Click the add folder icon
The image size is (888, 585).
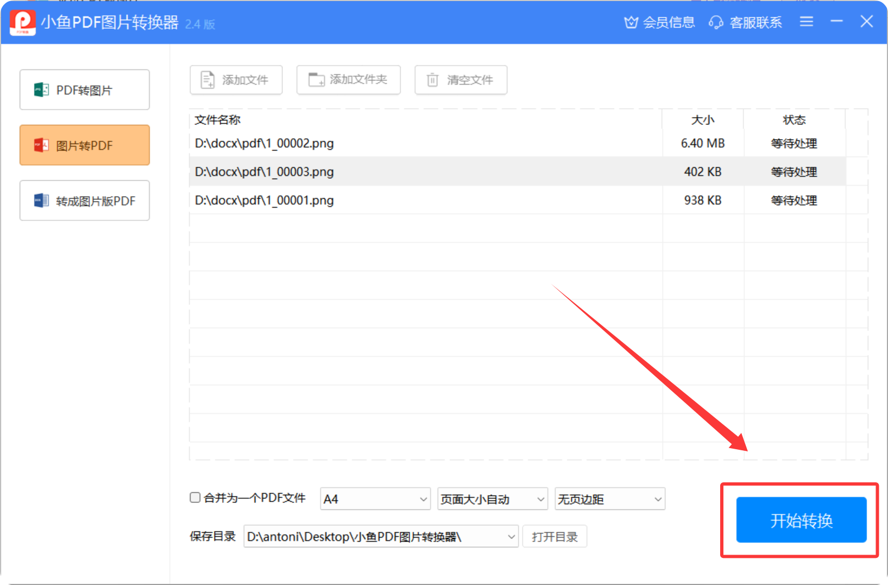[316, 80]
